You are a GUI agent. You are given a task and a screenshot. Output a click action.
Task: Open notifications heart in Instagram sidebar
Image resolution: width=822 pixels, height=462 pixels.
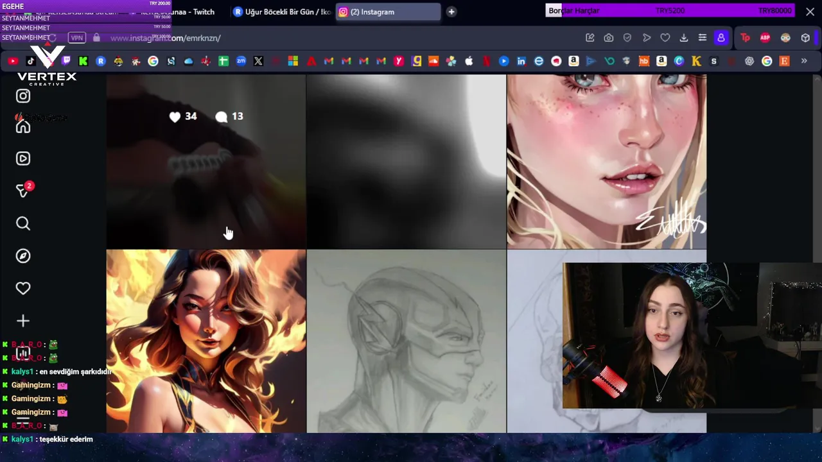point(23,288)
